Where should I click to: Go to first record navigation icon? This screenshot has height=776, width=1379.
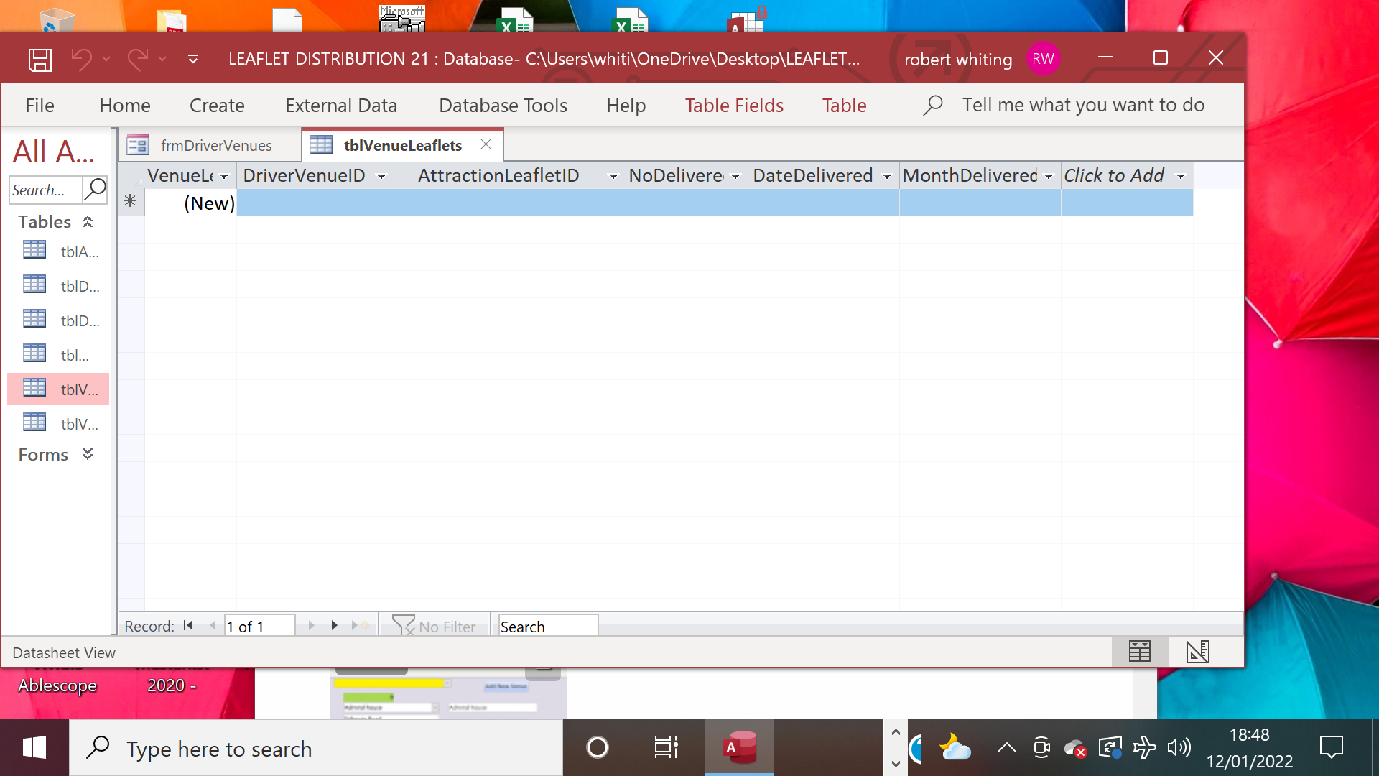(189, 626)
